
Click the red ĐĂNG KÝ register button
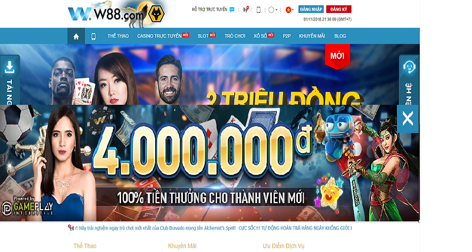click(x=339, y=9)
